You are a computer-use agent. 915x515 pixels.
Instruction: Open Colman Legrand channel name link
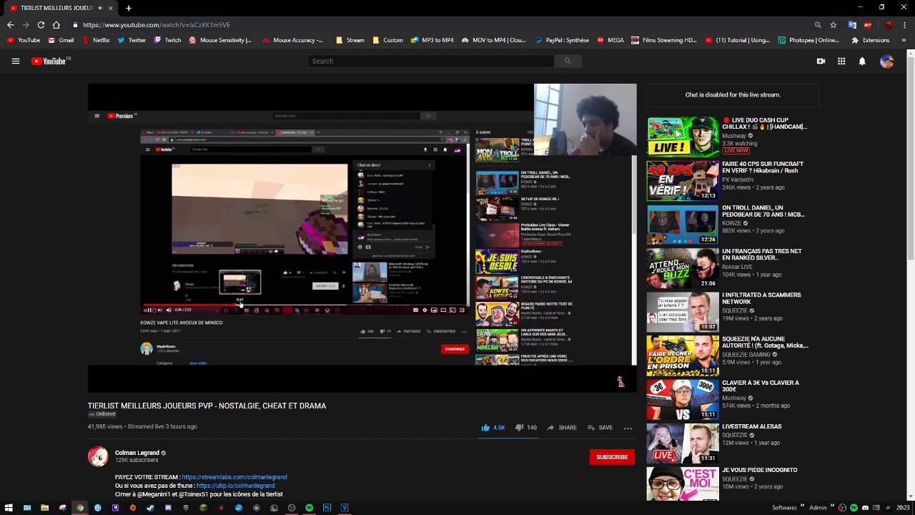pyautogui.click(x=137, y=453)
